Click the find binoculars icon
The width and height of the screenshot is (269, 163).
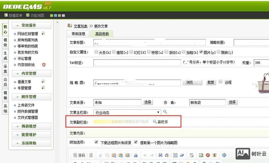(160, 155)
